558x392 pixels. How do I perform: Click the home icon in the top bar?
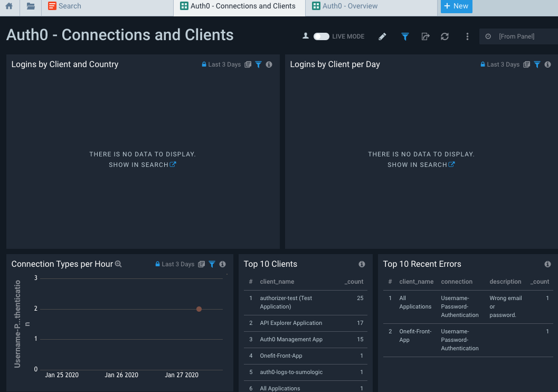8,7
